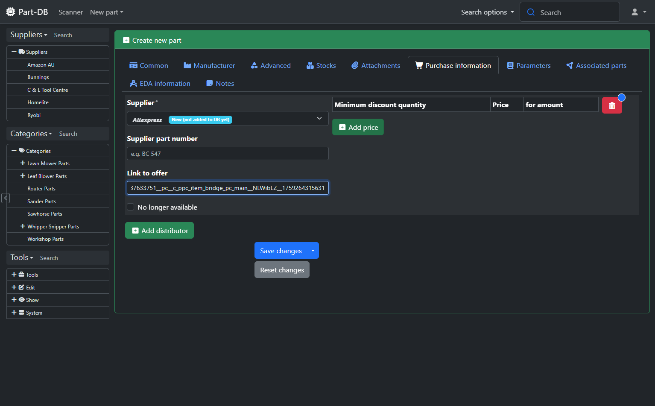Open the New part dropdown menu
Viewport: 655px width, 406px height.
(x=106, y=12)
